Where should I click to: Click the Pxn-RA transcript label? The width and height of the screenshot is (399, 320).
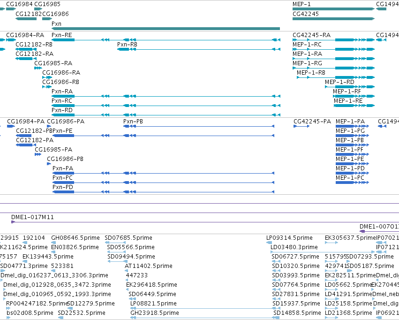point(62,91)
